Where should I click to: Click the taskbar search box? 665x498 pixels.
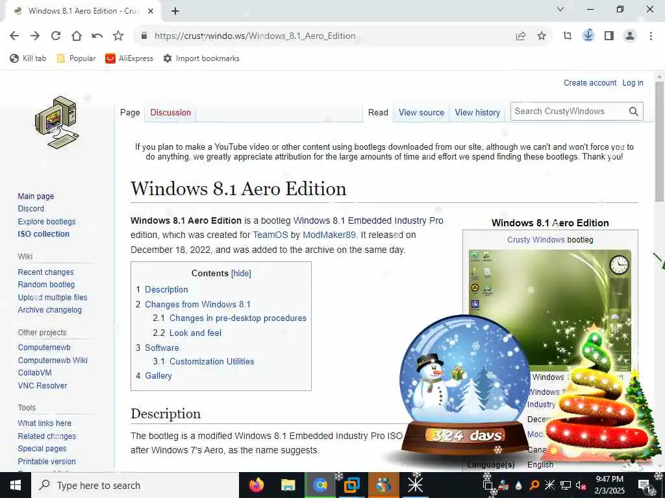135,485
